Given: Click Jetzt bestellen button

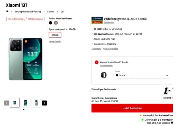Looking at the screenshot, I should [x=132, y=108].
